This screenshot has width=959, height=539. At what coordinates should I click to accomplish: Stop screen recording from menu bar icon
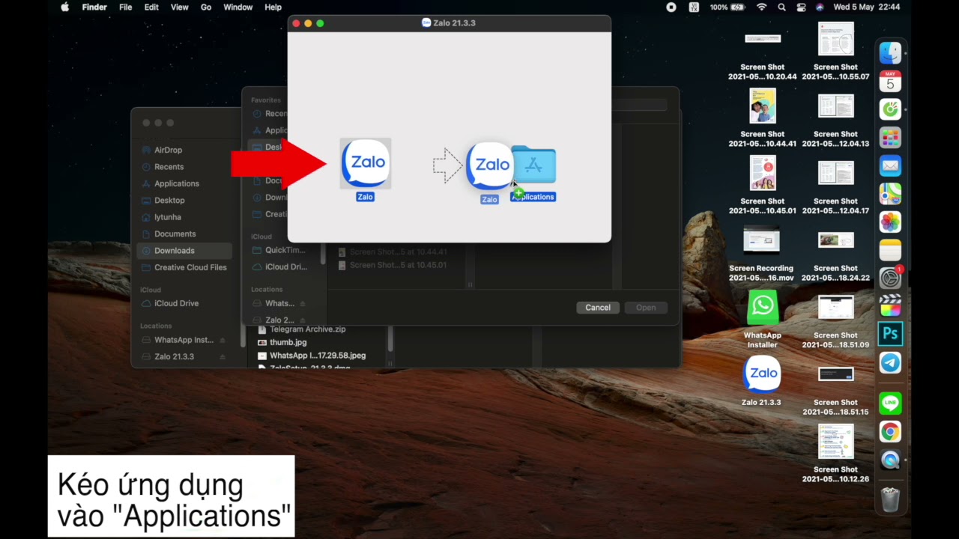pyautogui.click(x=671, y=7)
